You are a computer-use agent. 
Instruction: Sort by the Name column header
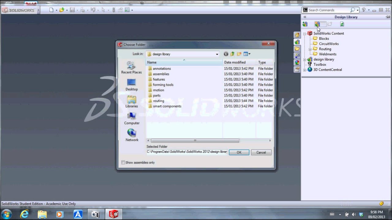tap(184, 62)
